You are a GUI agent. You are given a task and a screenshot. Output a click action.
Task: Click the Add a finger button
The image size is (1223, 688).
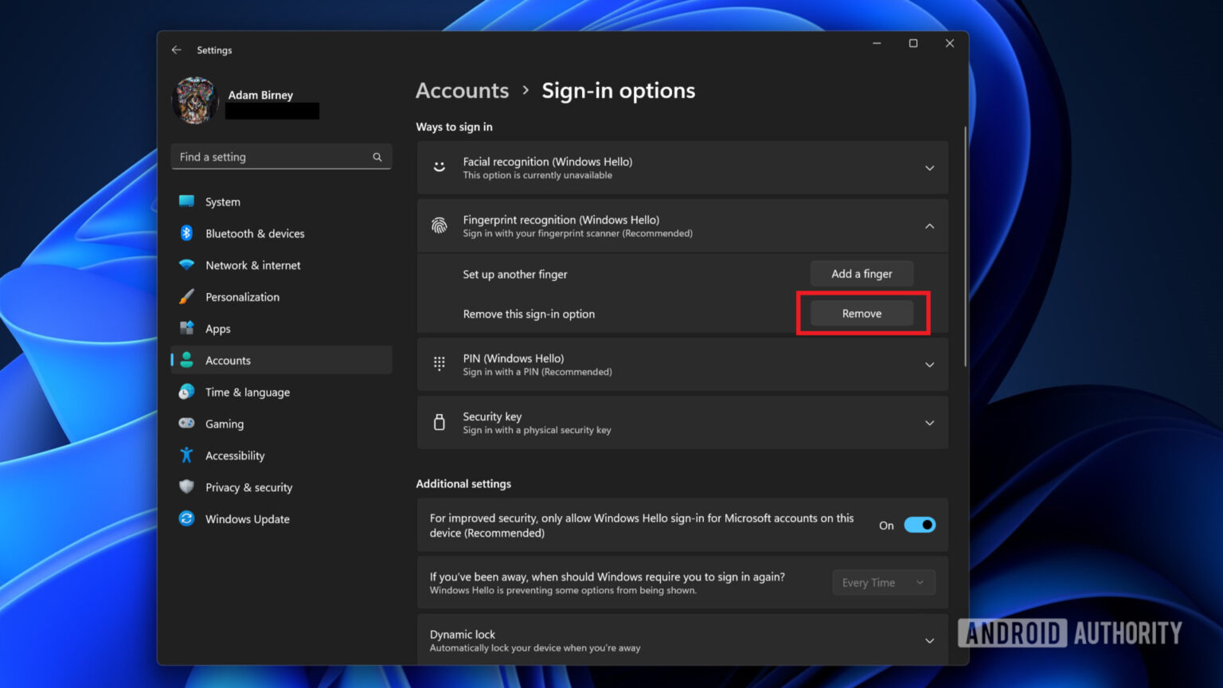click(x=862, y=273)
